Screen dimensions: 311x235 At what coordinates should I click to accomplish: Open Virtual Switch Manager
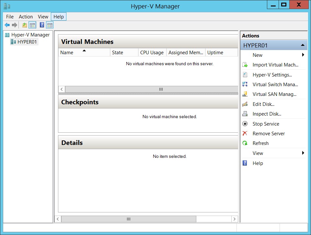[275, 85]
